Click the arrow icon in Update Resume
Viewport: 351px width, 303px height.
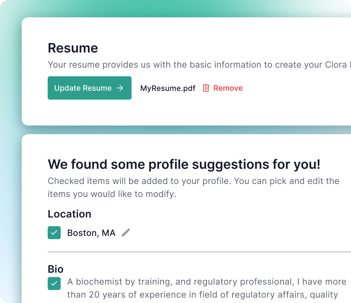(120, 88)
